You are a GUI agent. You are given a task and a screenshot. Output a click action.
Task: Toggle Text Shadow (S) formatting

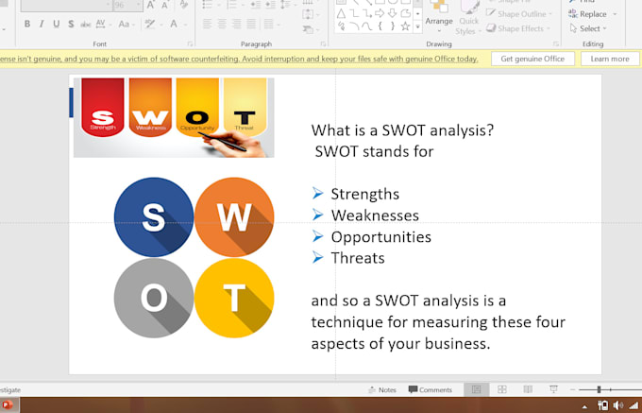[71, 24]
